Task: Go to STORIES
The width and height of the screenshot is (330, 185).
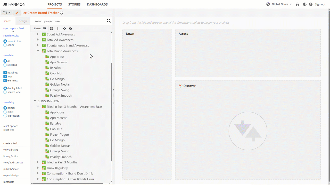Action: (x=74, y=4)
